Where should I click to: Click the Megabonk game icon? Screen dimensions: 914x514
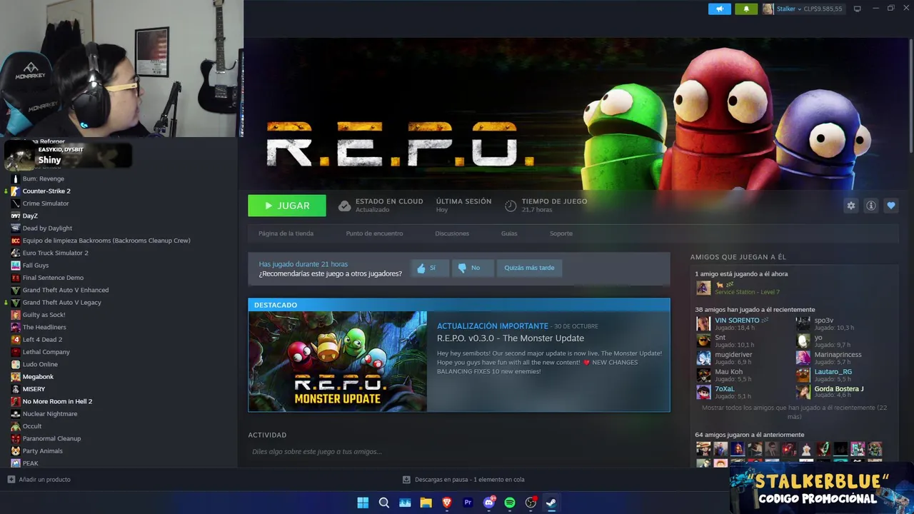pyautogui.click(x=16, y=377)
